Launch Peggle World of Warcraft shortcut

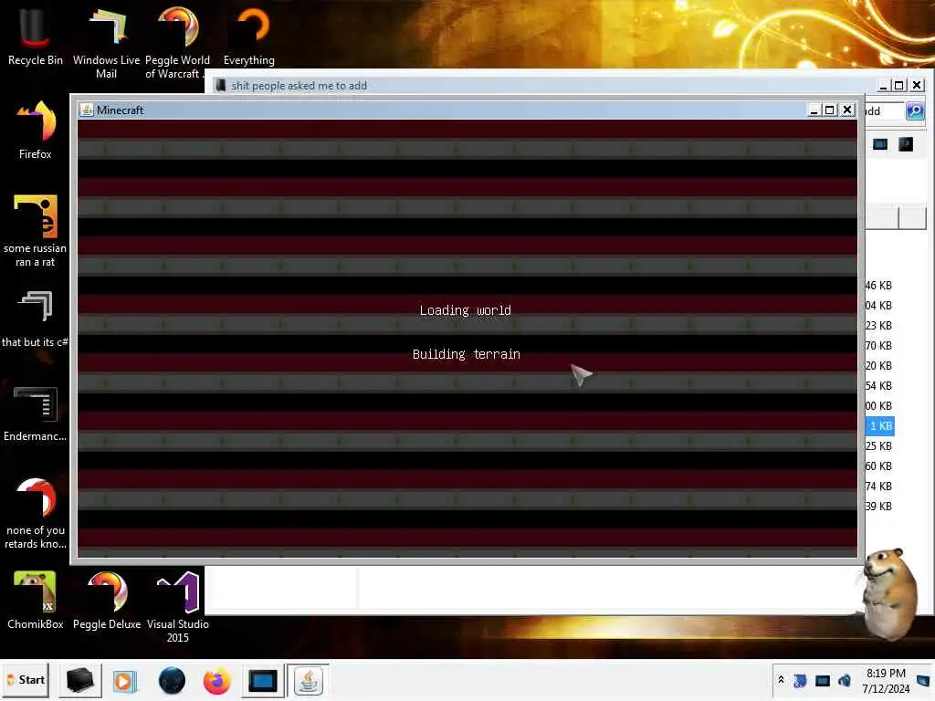pyautogui.click(x=177, y=42)
